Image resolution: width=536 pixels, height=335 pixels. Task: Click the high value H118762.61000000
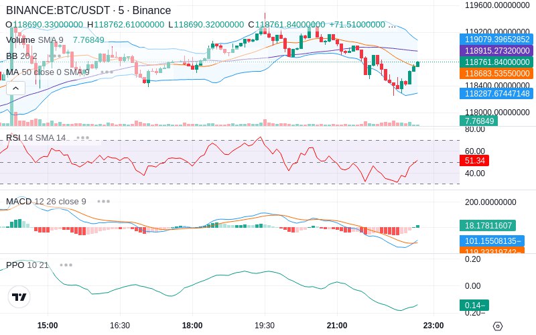pos(125,25)
